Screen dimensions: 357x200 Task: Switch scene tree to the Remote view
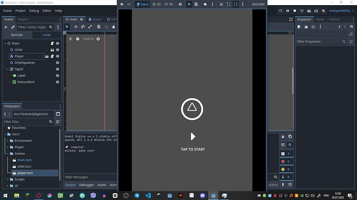17,35
